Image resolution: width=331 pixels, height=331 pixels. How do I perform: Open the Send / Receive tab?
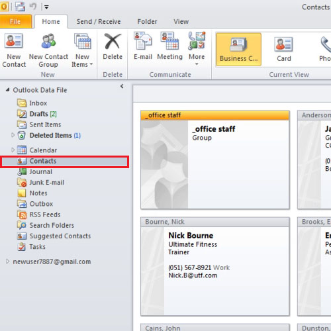(99, 22)
